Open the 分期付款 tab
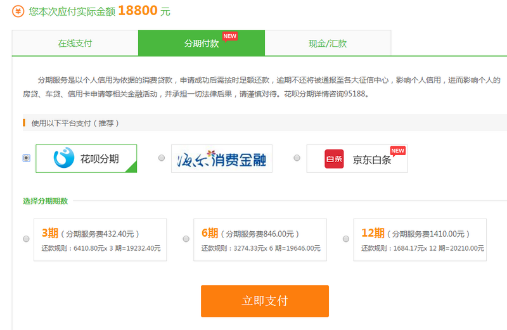Image resolution: width=507 pixels, height=330 pixels. click(201, 43)
